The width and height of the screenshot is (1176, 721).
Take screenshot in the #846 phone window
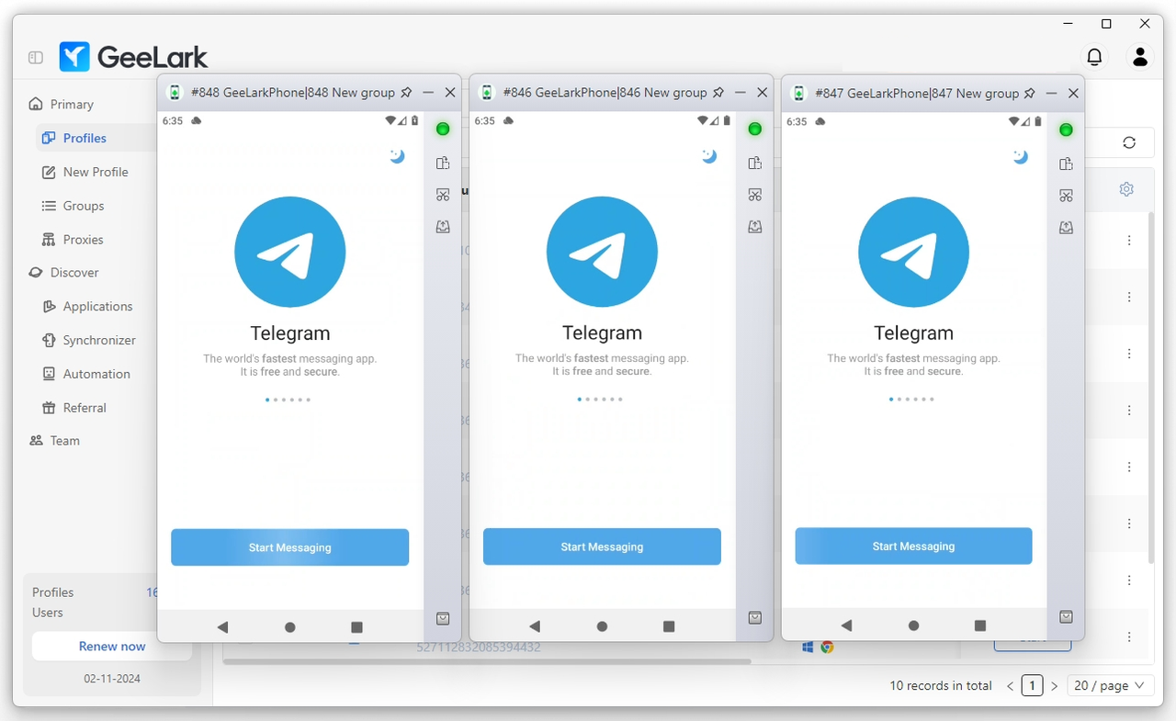755,195
